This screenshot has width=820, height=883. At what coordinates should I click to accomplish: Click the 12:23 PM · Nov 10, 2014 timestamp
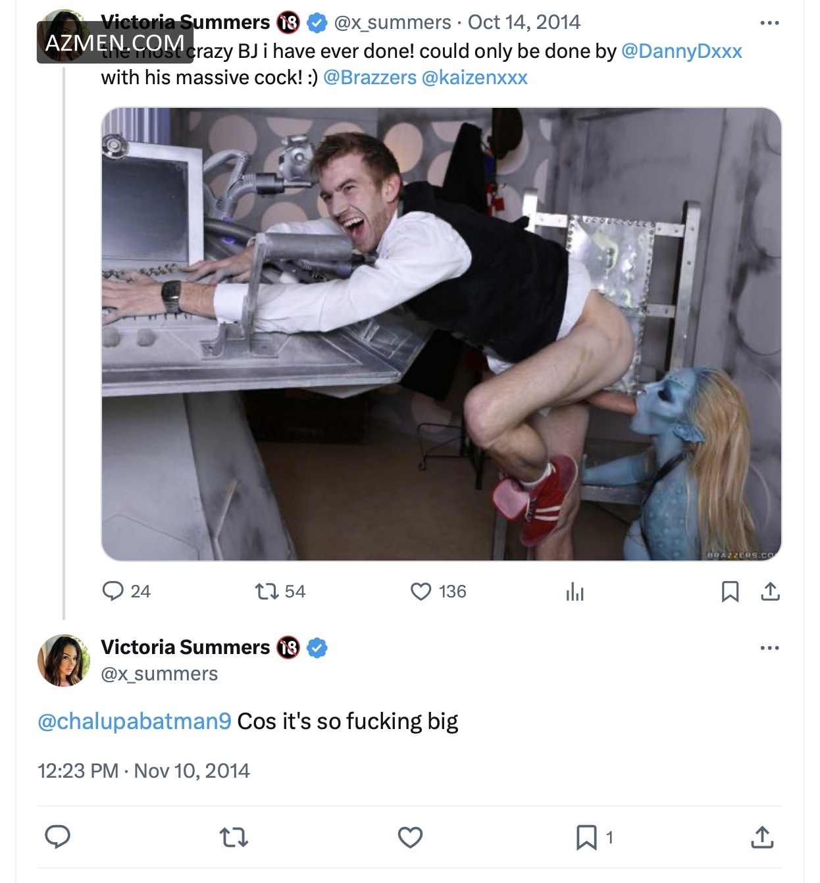point(143,770)
